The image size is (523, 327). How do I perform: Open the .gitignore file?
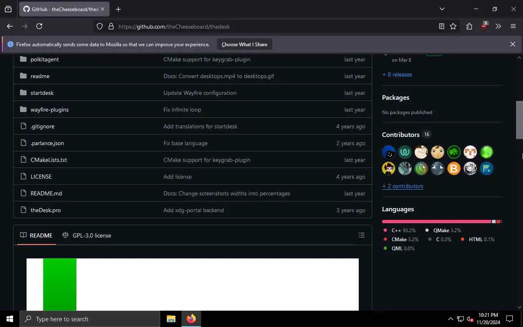(42, 126)
